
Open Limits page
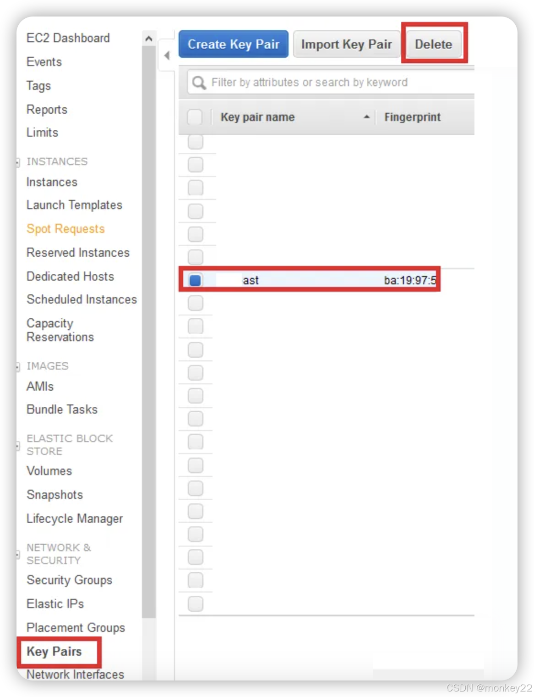pyautogui.click(x=42, y=133)
